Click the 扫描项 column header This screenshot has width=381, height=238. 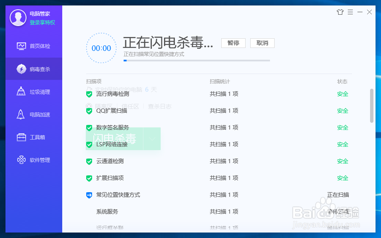pyautogui.click(x=93, y=81)
